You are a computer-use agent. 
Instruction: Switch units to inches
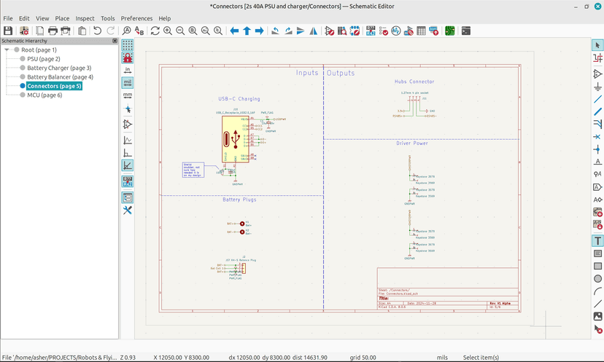tap(128, 70)
